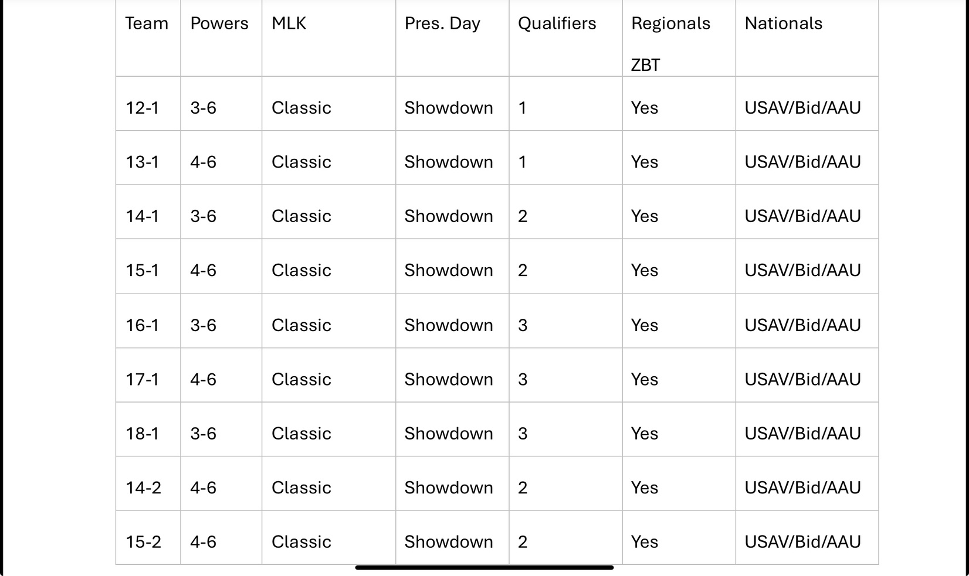Click the 12-1 team cell

(x=148, y=103)
